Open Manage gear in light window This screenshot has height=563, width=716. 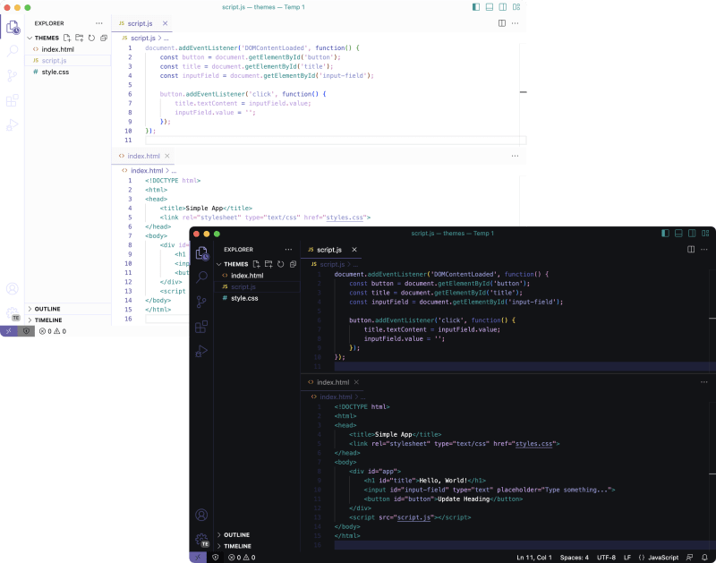[13, 313]
